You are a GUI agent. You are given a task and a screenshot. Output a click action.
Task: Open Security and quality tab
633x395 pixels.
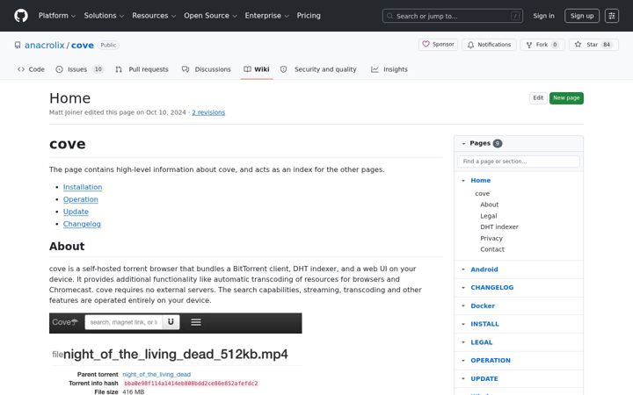pos(318,69)
